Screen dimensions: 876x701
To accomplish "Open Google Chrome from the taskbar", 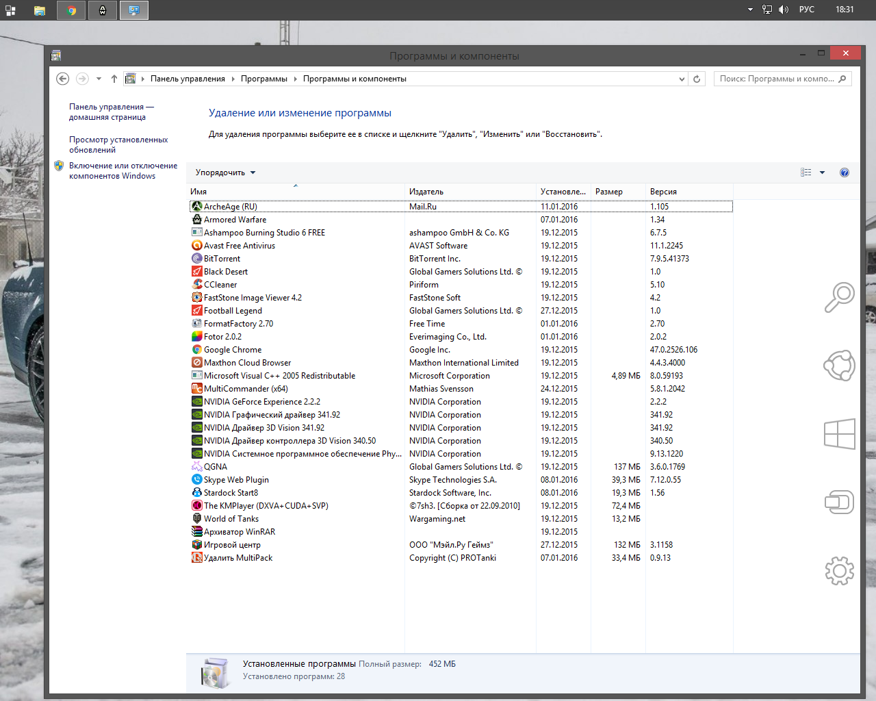I will [71, 10].
